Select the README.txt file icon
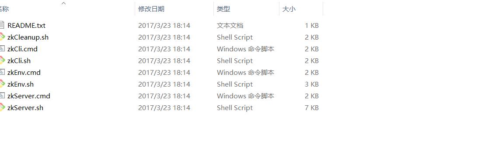Screen dimensions: 481x161 coord(2,25)
